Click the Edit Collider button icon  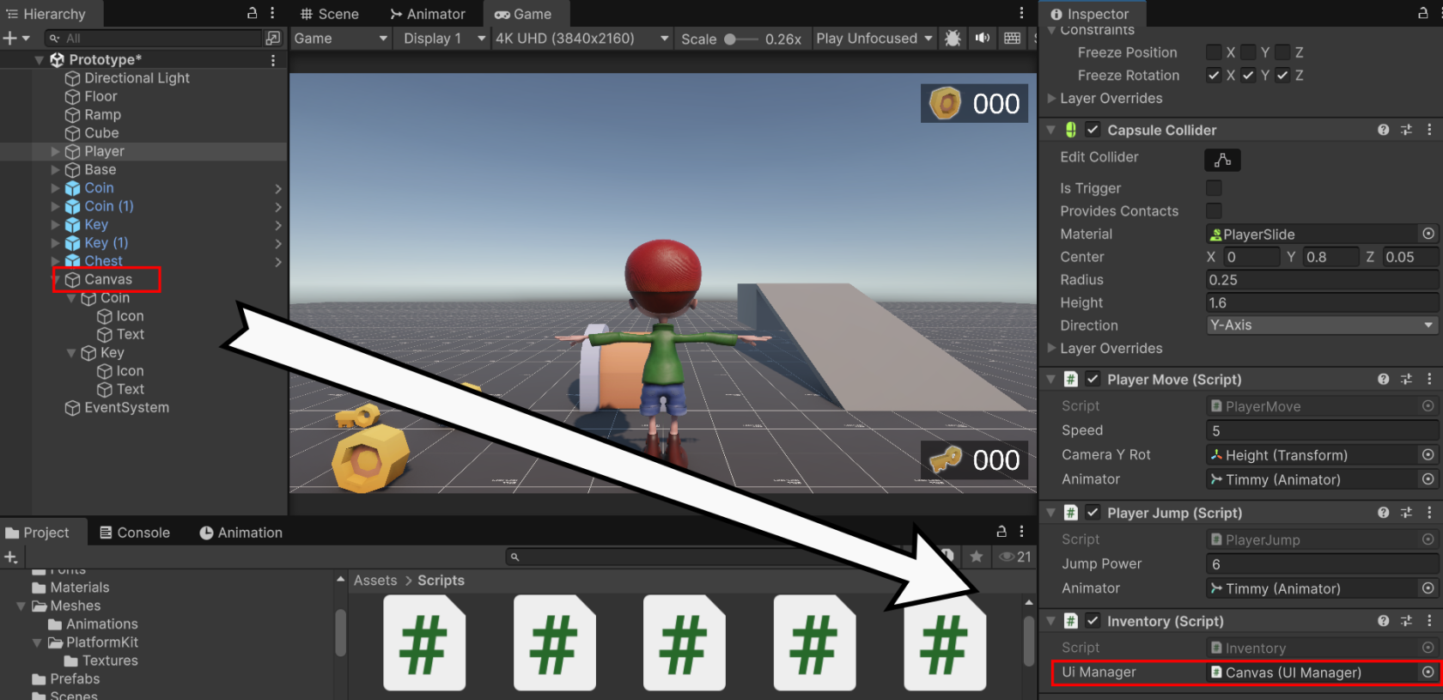(1222, 160)
